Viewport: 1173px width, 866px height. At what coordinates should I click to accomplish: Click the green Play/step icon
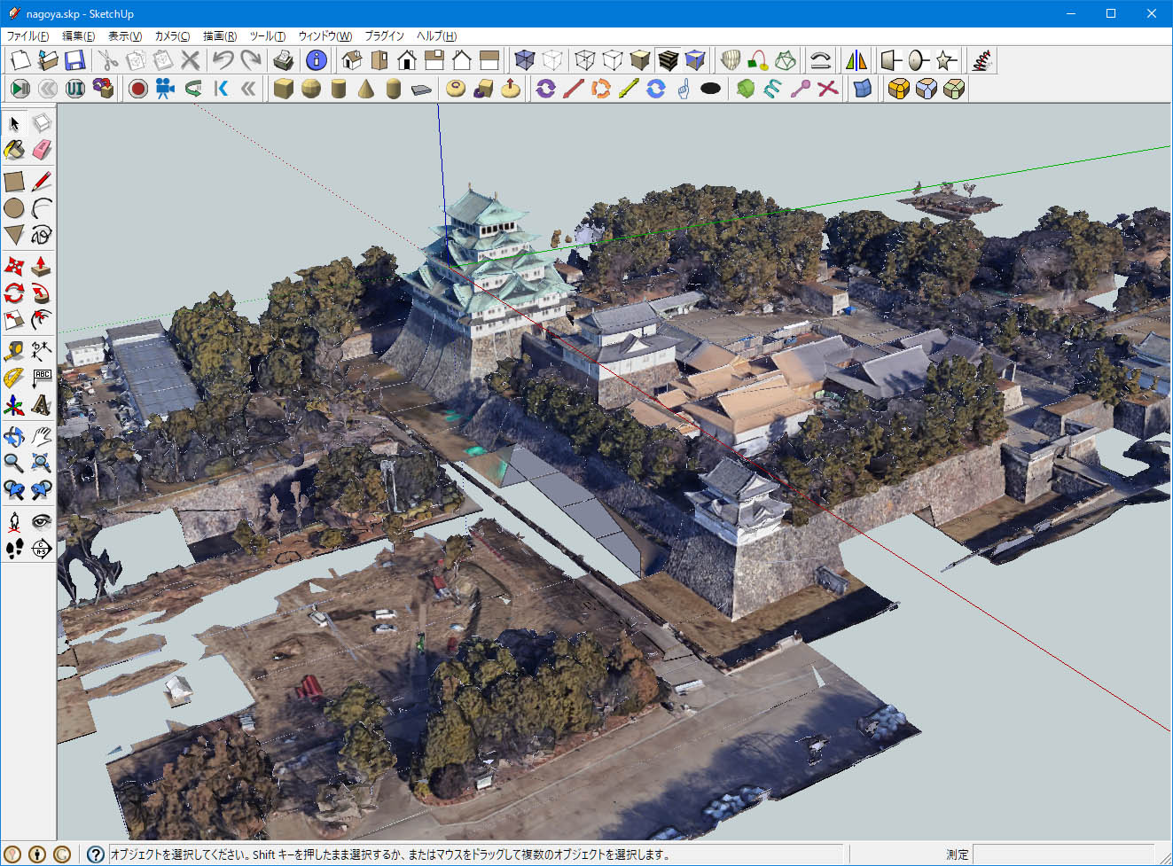pyautogui.click(x=20, y=89)
